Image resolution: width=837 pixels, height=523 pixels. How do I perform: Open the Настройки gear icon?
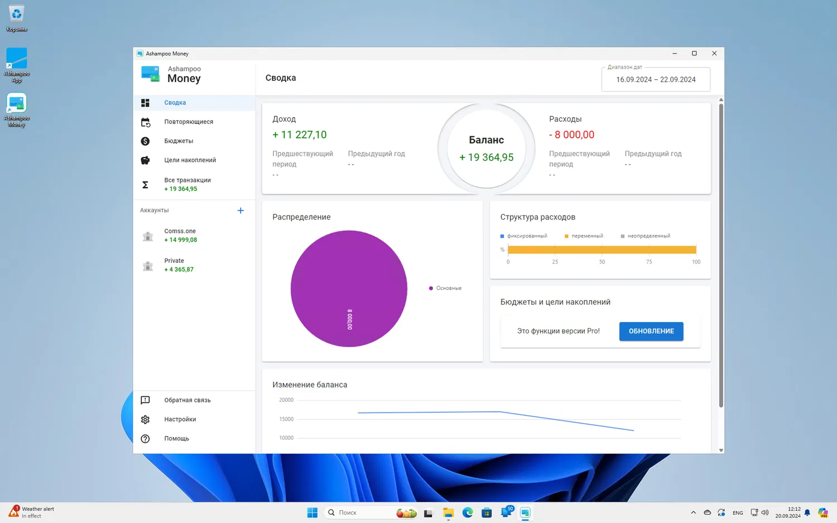coord(145,420)
